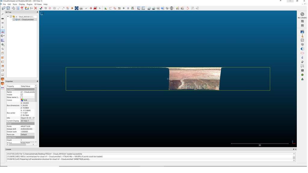Open the Active scalar field dropdown
This screenshot has width=308, height=173.
point(27,143)
